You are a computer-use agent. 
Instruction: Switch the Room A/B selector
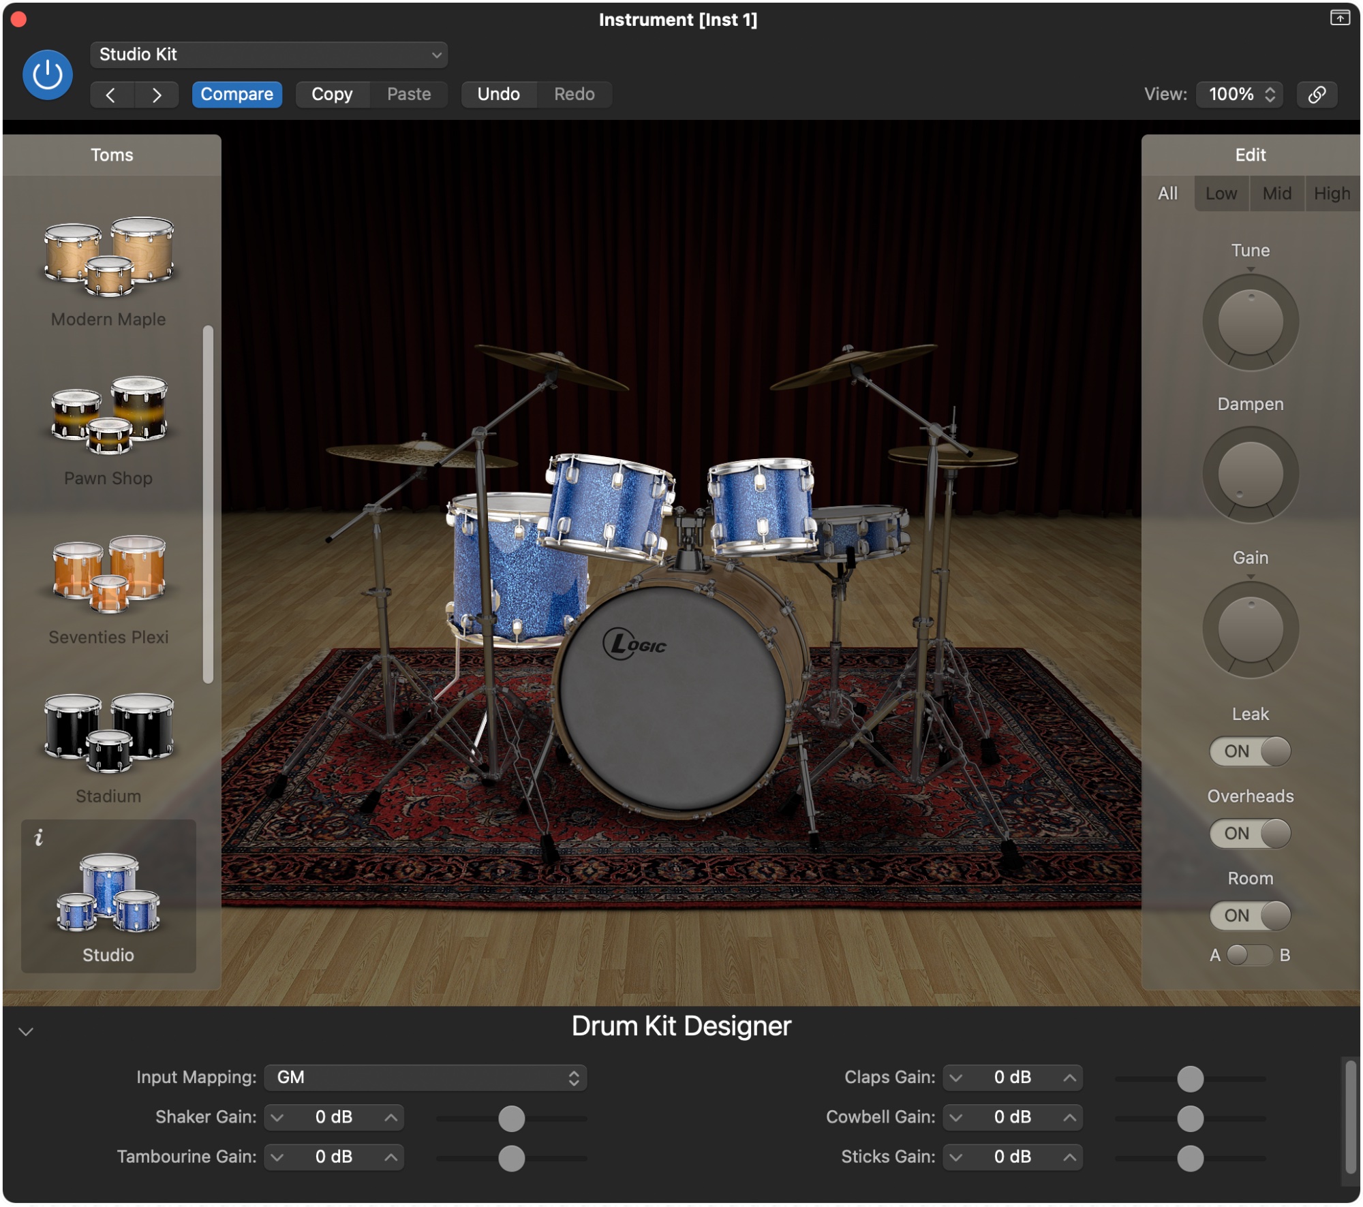1249,955
